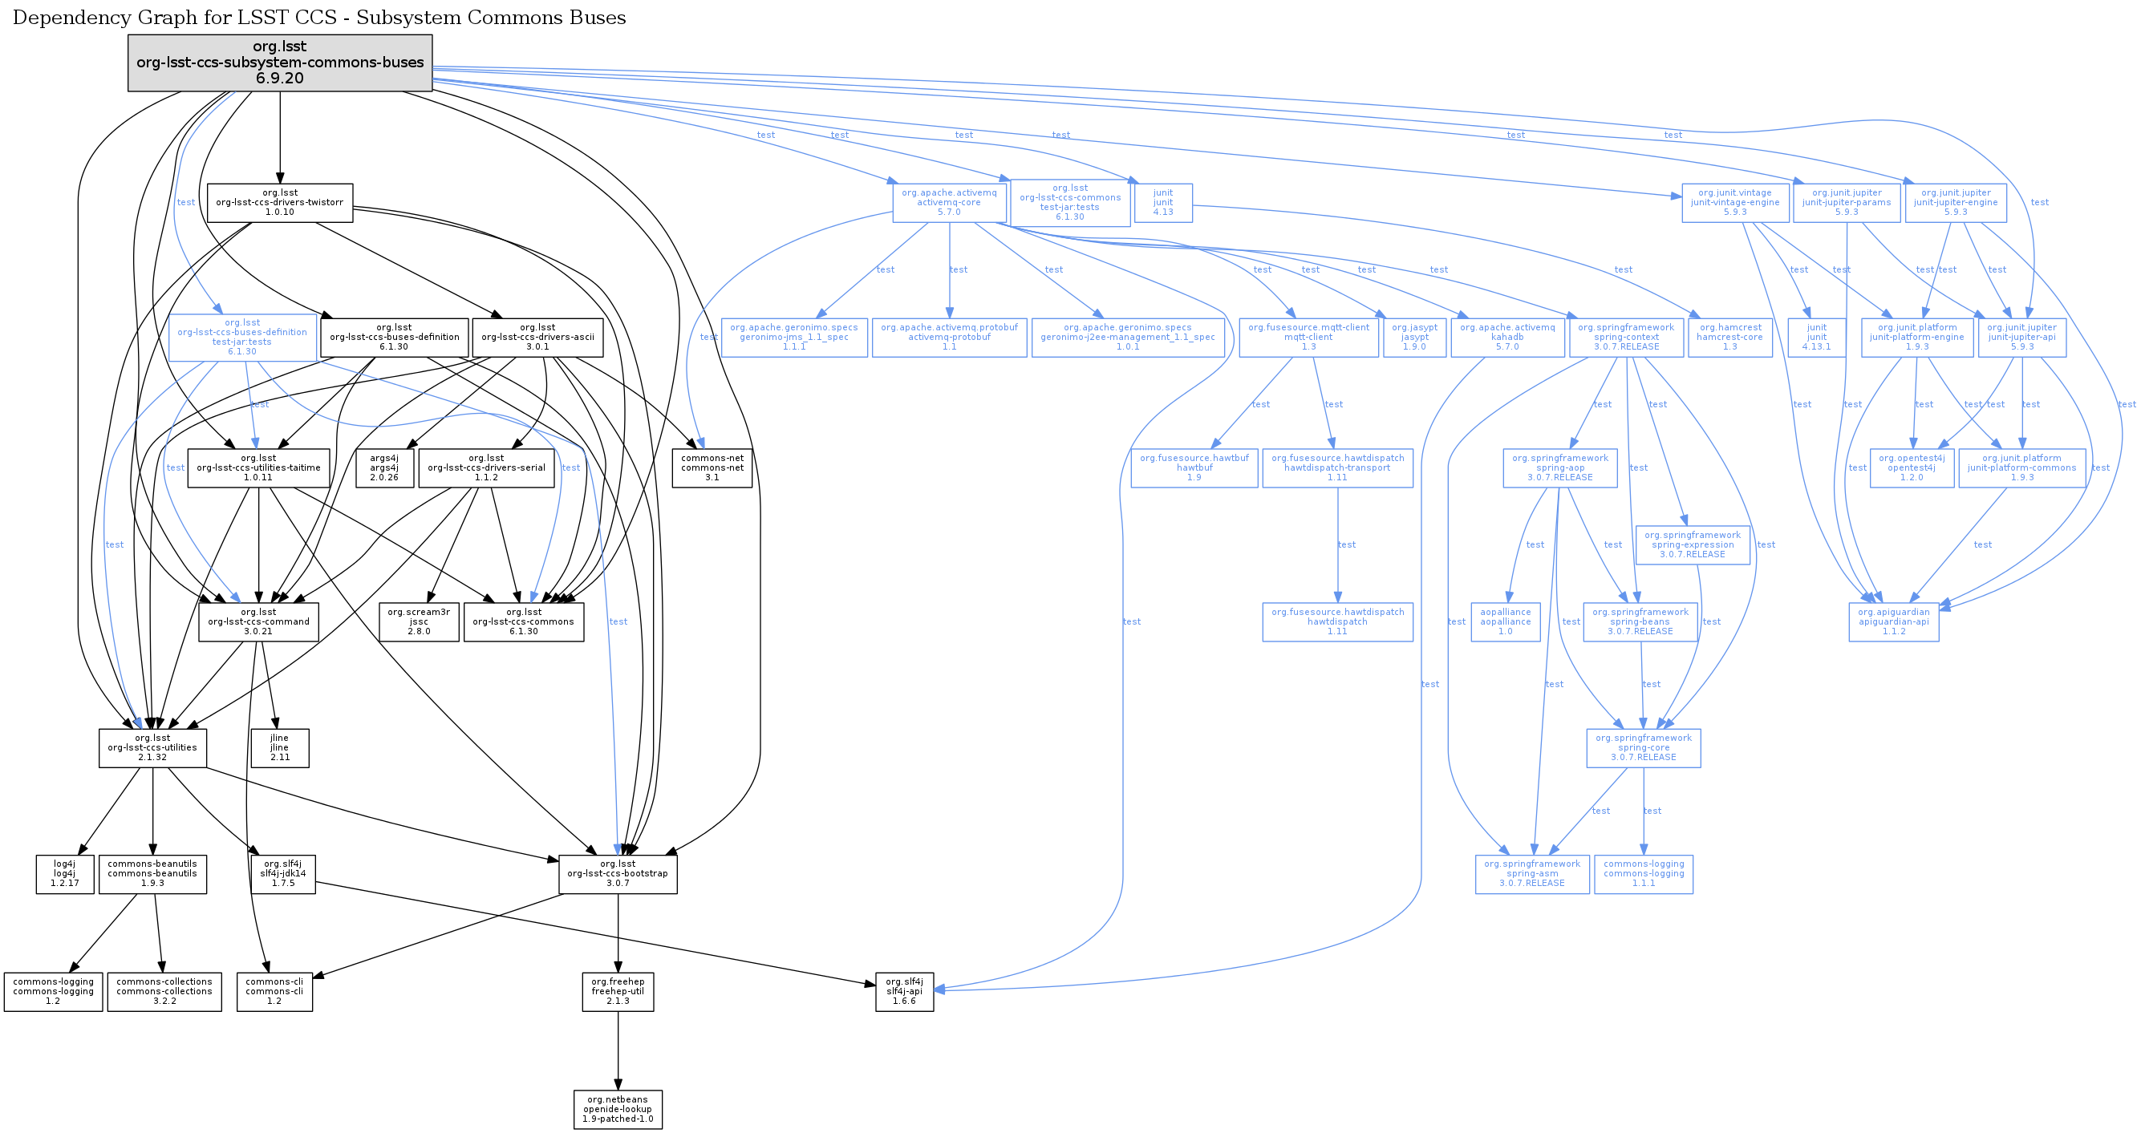Select the org-lsst-ccs-bootstrap 3.0.7 node
Screen dimensions: 2141x1133
point(618,874)
